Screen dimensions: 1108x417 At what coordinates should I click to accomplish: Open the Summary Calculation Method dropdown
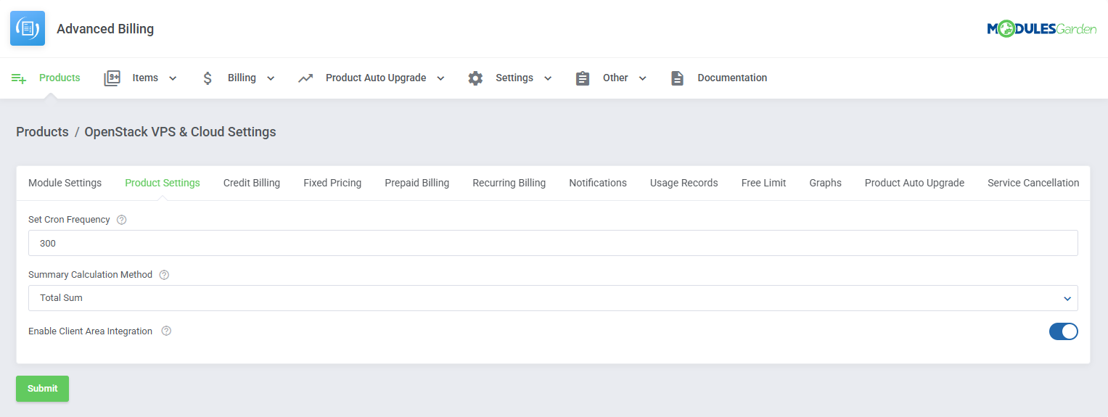tap(553, 298)
